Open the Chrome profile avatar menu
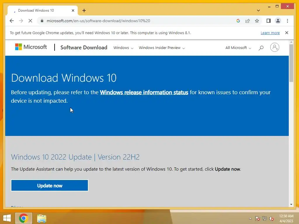This screenshot has width=299, height=224. point(278,21)
